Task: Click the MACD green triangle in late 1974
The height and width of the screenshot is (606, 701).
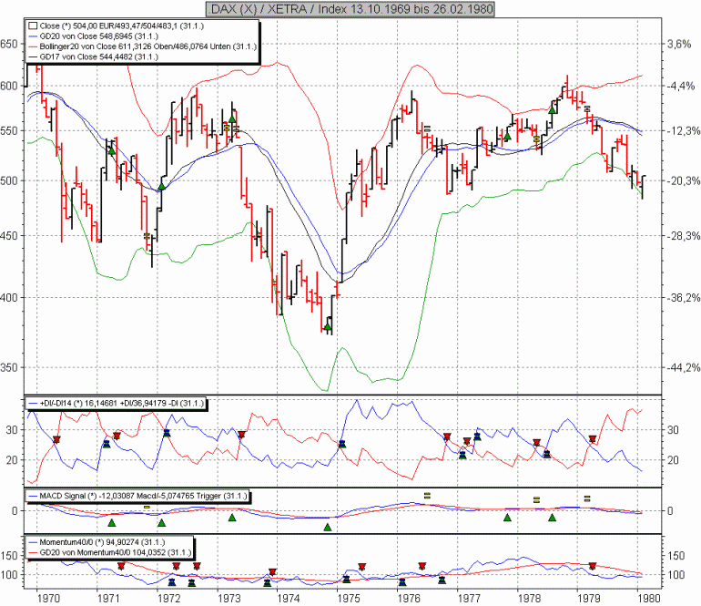Action: (x=328, y=528)
